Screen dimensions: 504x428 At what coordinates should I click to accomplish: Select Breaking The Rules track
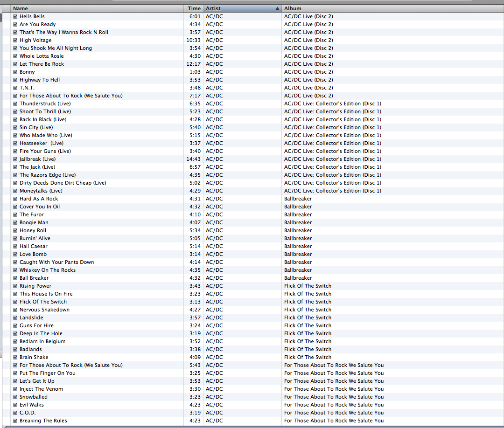click(x=43, y=421)
